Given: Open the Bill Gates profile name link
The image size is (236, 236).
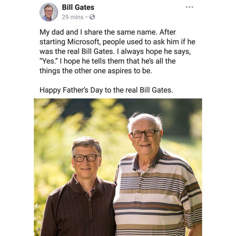Looking at the screenshot, I should pos(78,7).
